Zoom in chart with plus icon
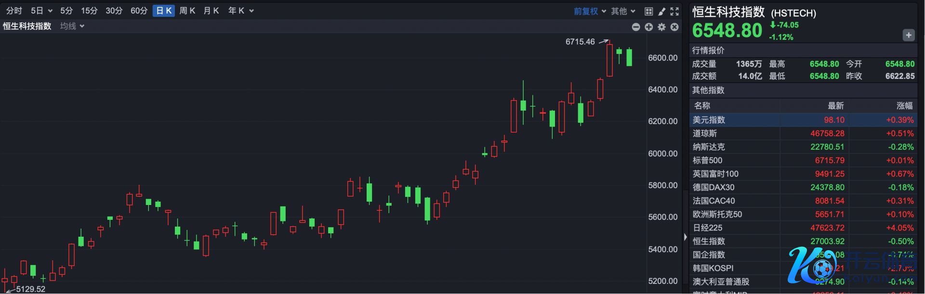 pyautogui.click(x=649, y=27)
